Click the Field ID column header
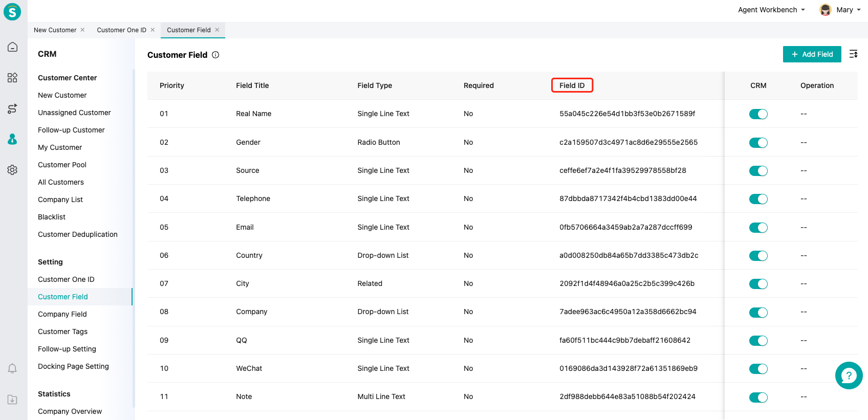The height and width of the screenshot is (420, 868). point(572,85)
